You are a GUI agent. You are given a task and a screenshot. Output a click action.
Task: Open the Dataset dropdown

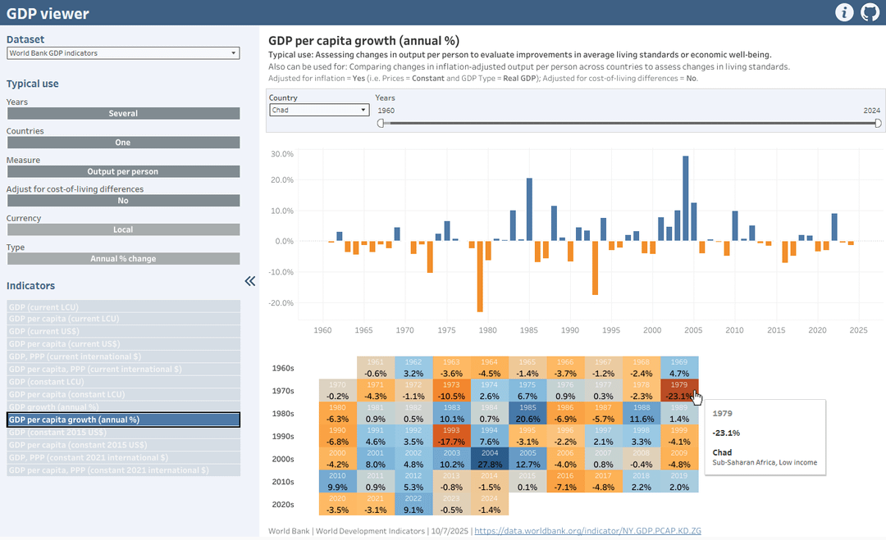pos(123,53)
